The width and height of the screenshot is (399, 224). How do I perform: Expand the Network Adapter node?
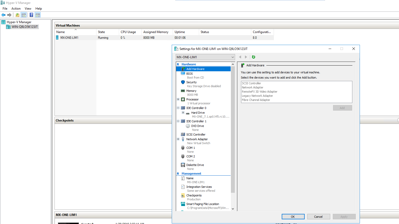point(178,139)
